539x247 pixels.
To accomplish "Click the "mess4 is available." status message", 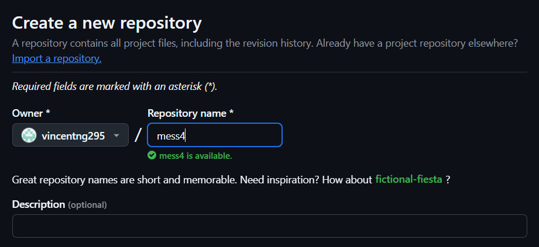I will point(195,156).
